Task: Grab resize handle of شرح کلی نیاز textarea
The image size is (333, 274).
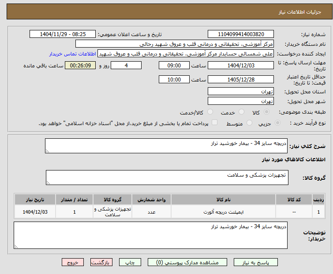Action: click(47, 151)
